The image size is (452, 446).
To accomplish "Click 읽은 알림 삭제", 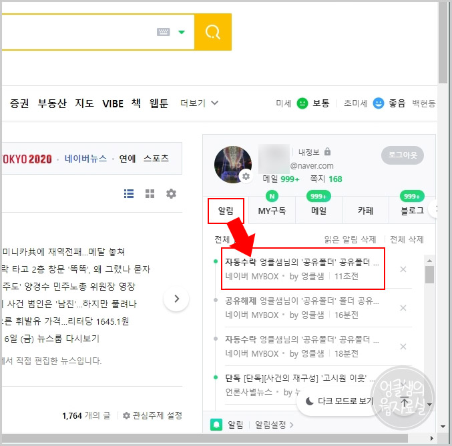I will click(350, 239).
